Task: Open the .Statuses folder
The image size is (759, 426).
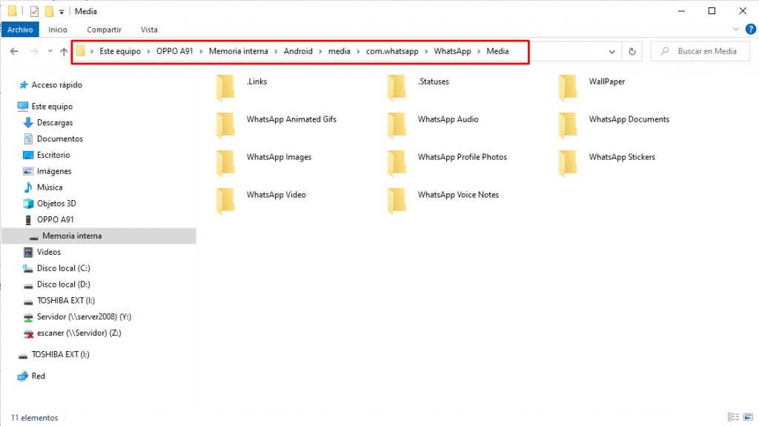Action: (433, 81)
